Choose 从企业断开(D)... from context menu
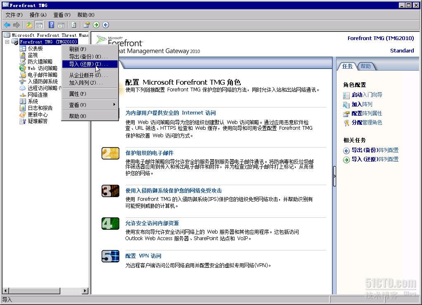The height and width of the screenshot is (305, 422). [90, 75]
